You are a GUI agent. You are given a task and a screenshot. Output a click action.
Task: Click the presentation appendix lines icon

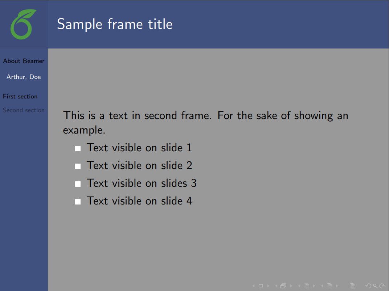352,286
